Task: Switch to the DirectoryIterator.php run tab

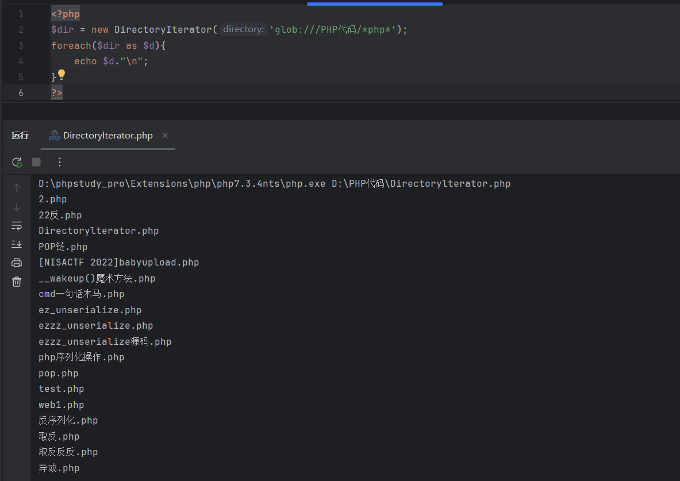Action: 107,136
